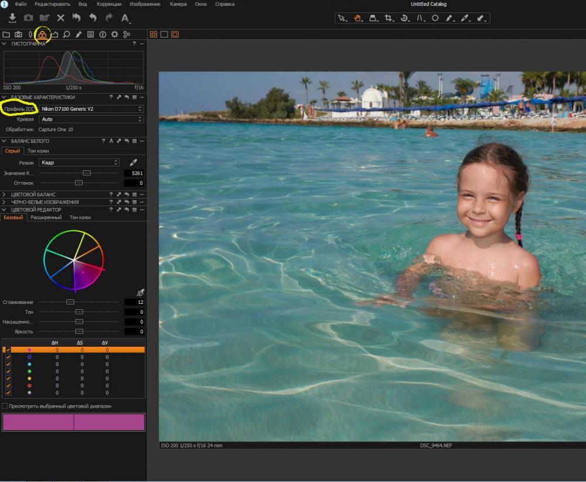Pick white balance with eyedropper icon

pyautogui.click(x=134, y=162)
